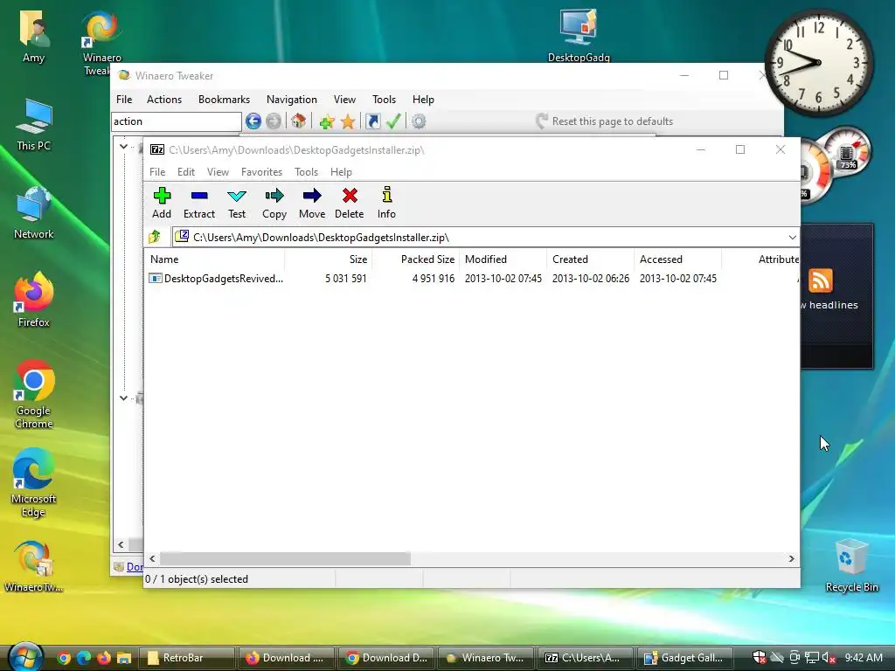Open Winaero Tweaker Actions menu
Viewport: 895px width, 671px height.
coord(163,100)
